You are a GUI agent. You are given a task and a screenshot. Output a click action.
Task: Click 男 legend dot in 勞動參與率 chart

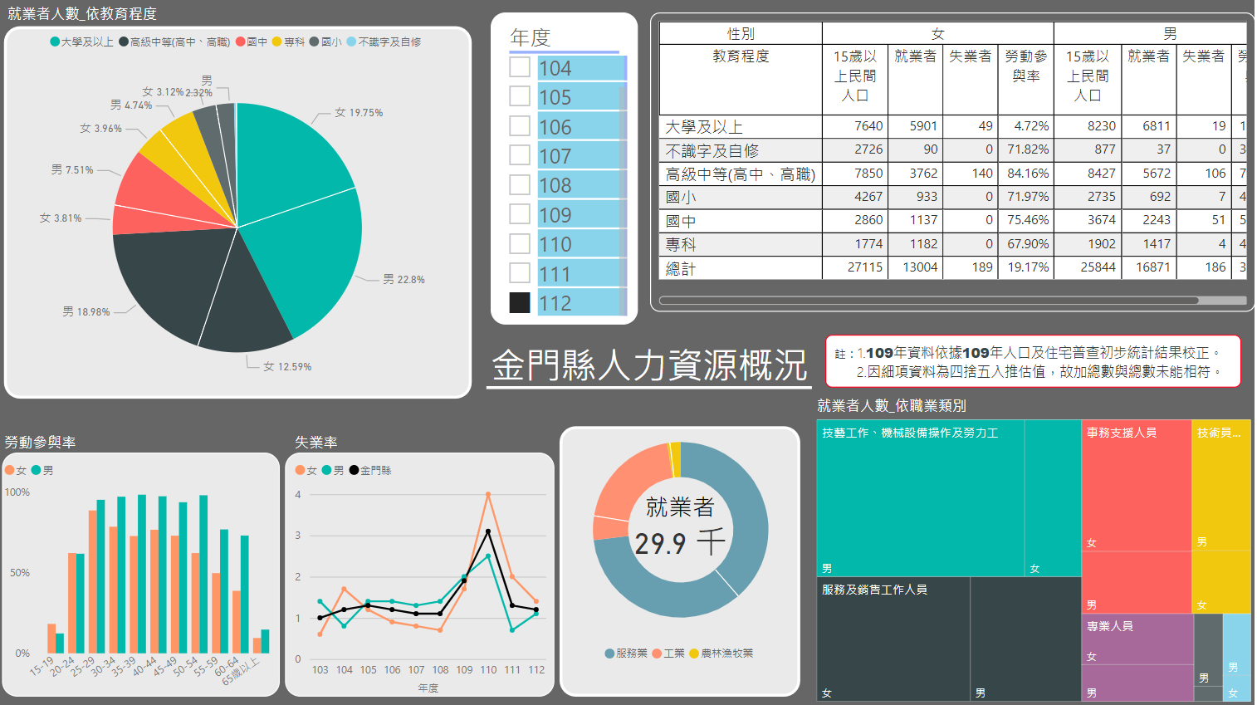point(36,470)
